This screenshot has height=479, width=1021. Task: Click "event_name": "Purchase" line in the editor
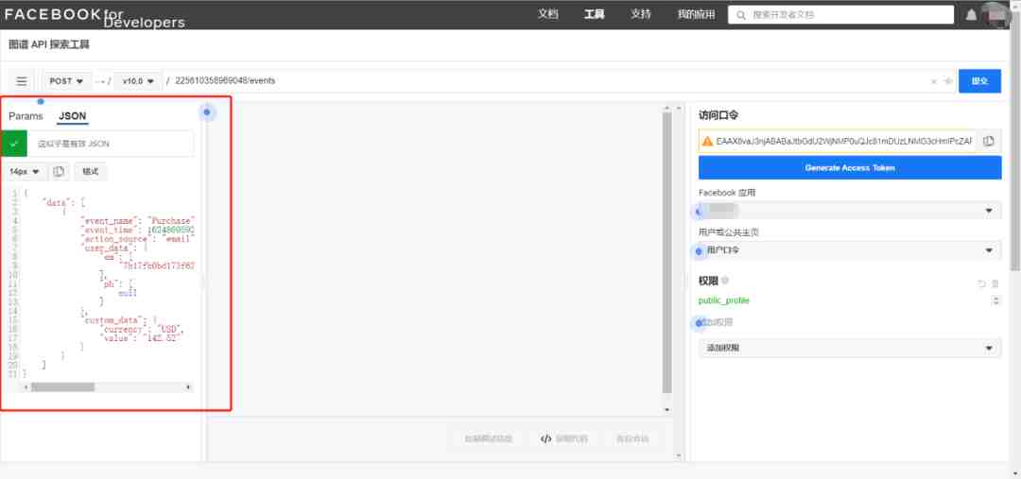(137, 221)
